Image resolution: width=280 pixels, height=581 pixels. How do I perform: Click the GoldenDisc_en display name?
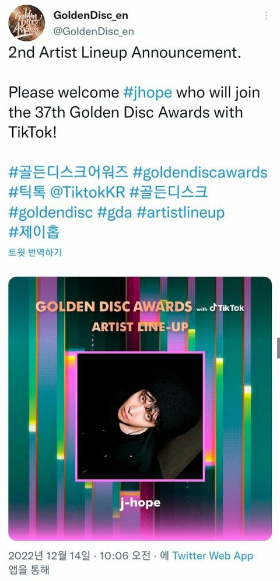[x=91, y=15]
